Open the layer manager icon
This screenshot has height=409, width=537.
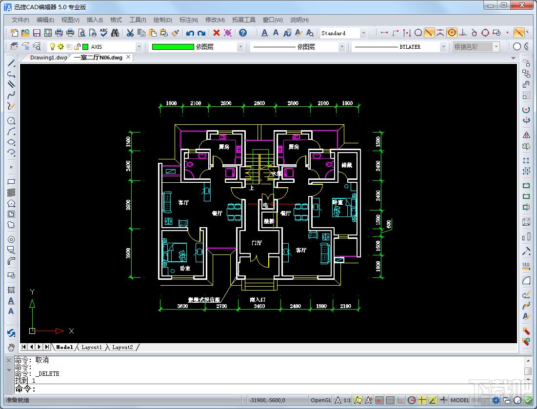tap(14, 46)
